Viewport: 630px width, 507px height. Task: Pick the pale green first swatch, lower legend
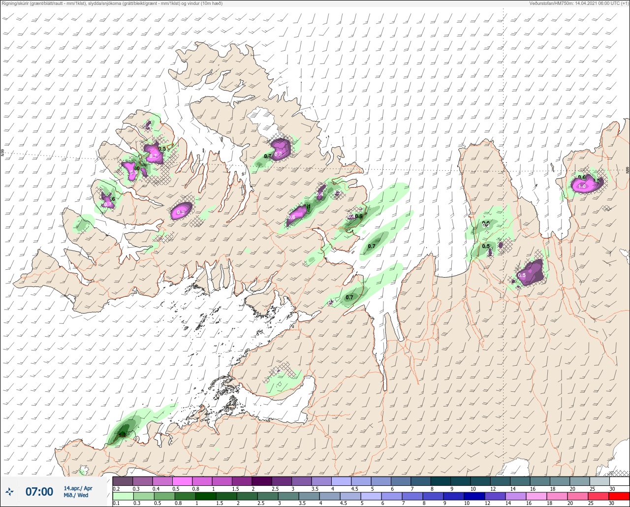click(123, 496)
